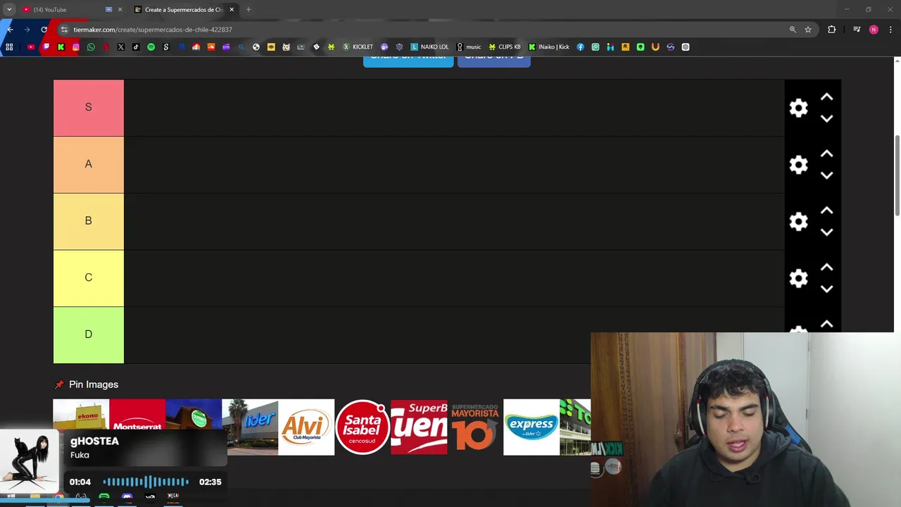
Task: Open settings gear for C tier
Action: pyautogui.click(x=798, y=278)
